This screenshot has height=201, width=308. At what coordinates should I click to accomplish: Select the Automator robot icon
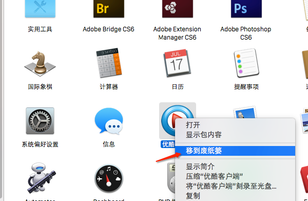(x=42, y=178)
